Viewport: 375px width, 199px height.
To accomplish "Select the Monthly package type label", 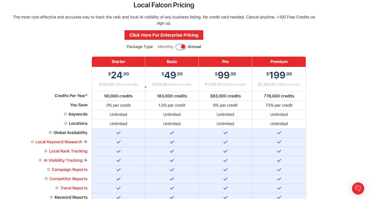I will pos(166,47).
